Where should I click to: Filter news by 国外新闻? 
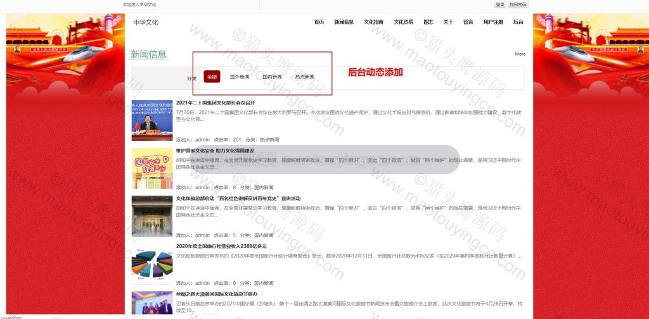(x=240, y=77)
